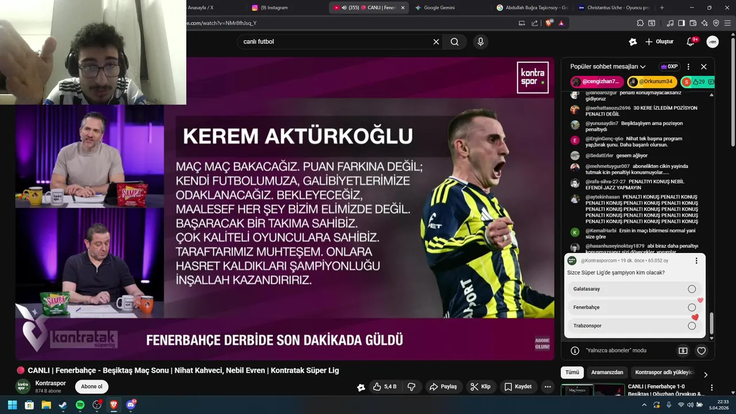Switch to the Instagram tab
Image resolution: width=736 pixels, height=414 pixels.
click(x=286, y=7)
